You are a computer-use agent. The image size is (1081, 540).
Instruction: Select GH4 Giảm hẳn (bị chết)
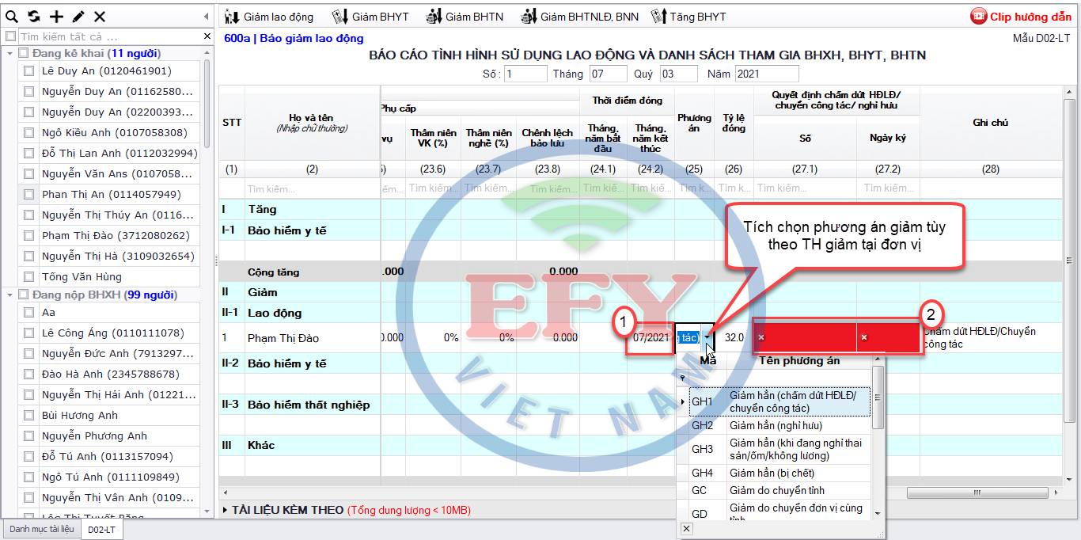[780, 473]
